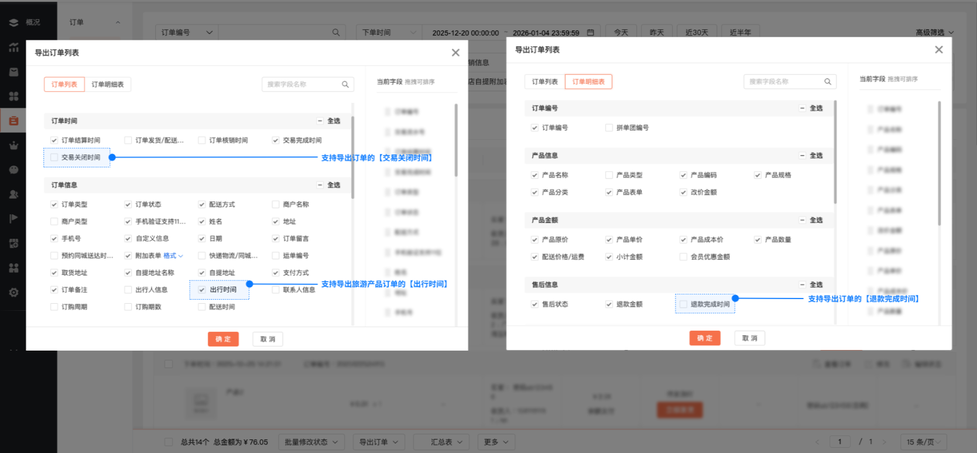Click the calendar icon in the date range
The image size is (977, 453).
pyautogui.click(x=591, y=33)
